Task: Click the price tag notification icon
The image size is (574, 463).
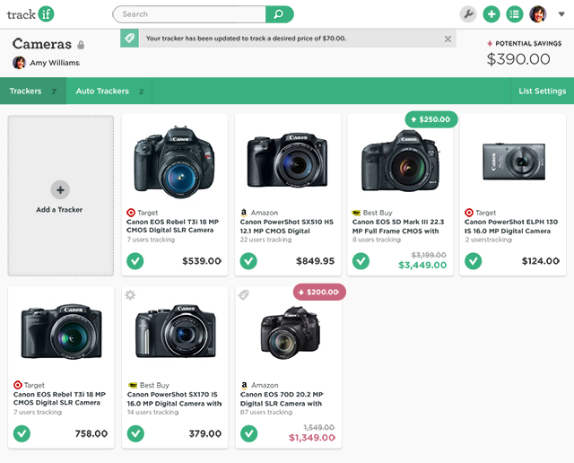Action: 129,38
